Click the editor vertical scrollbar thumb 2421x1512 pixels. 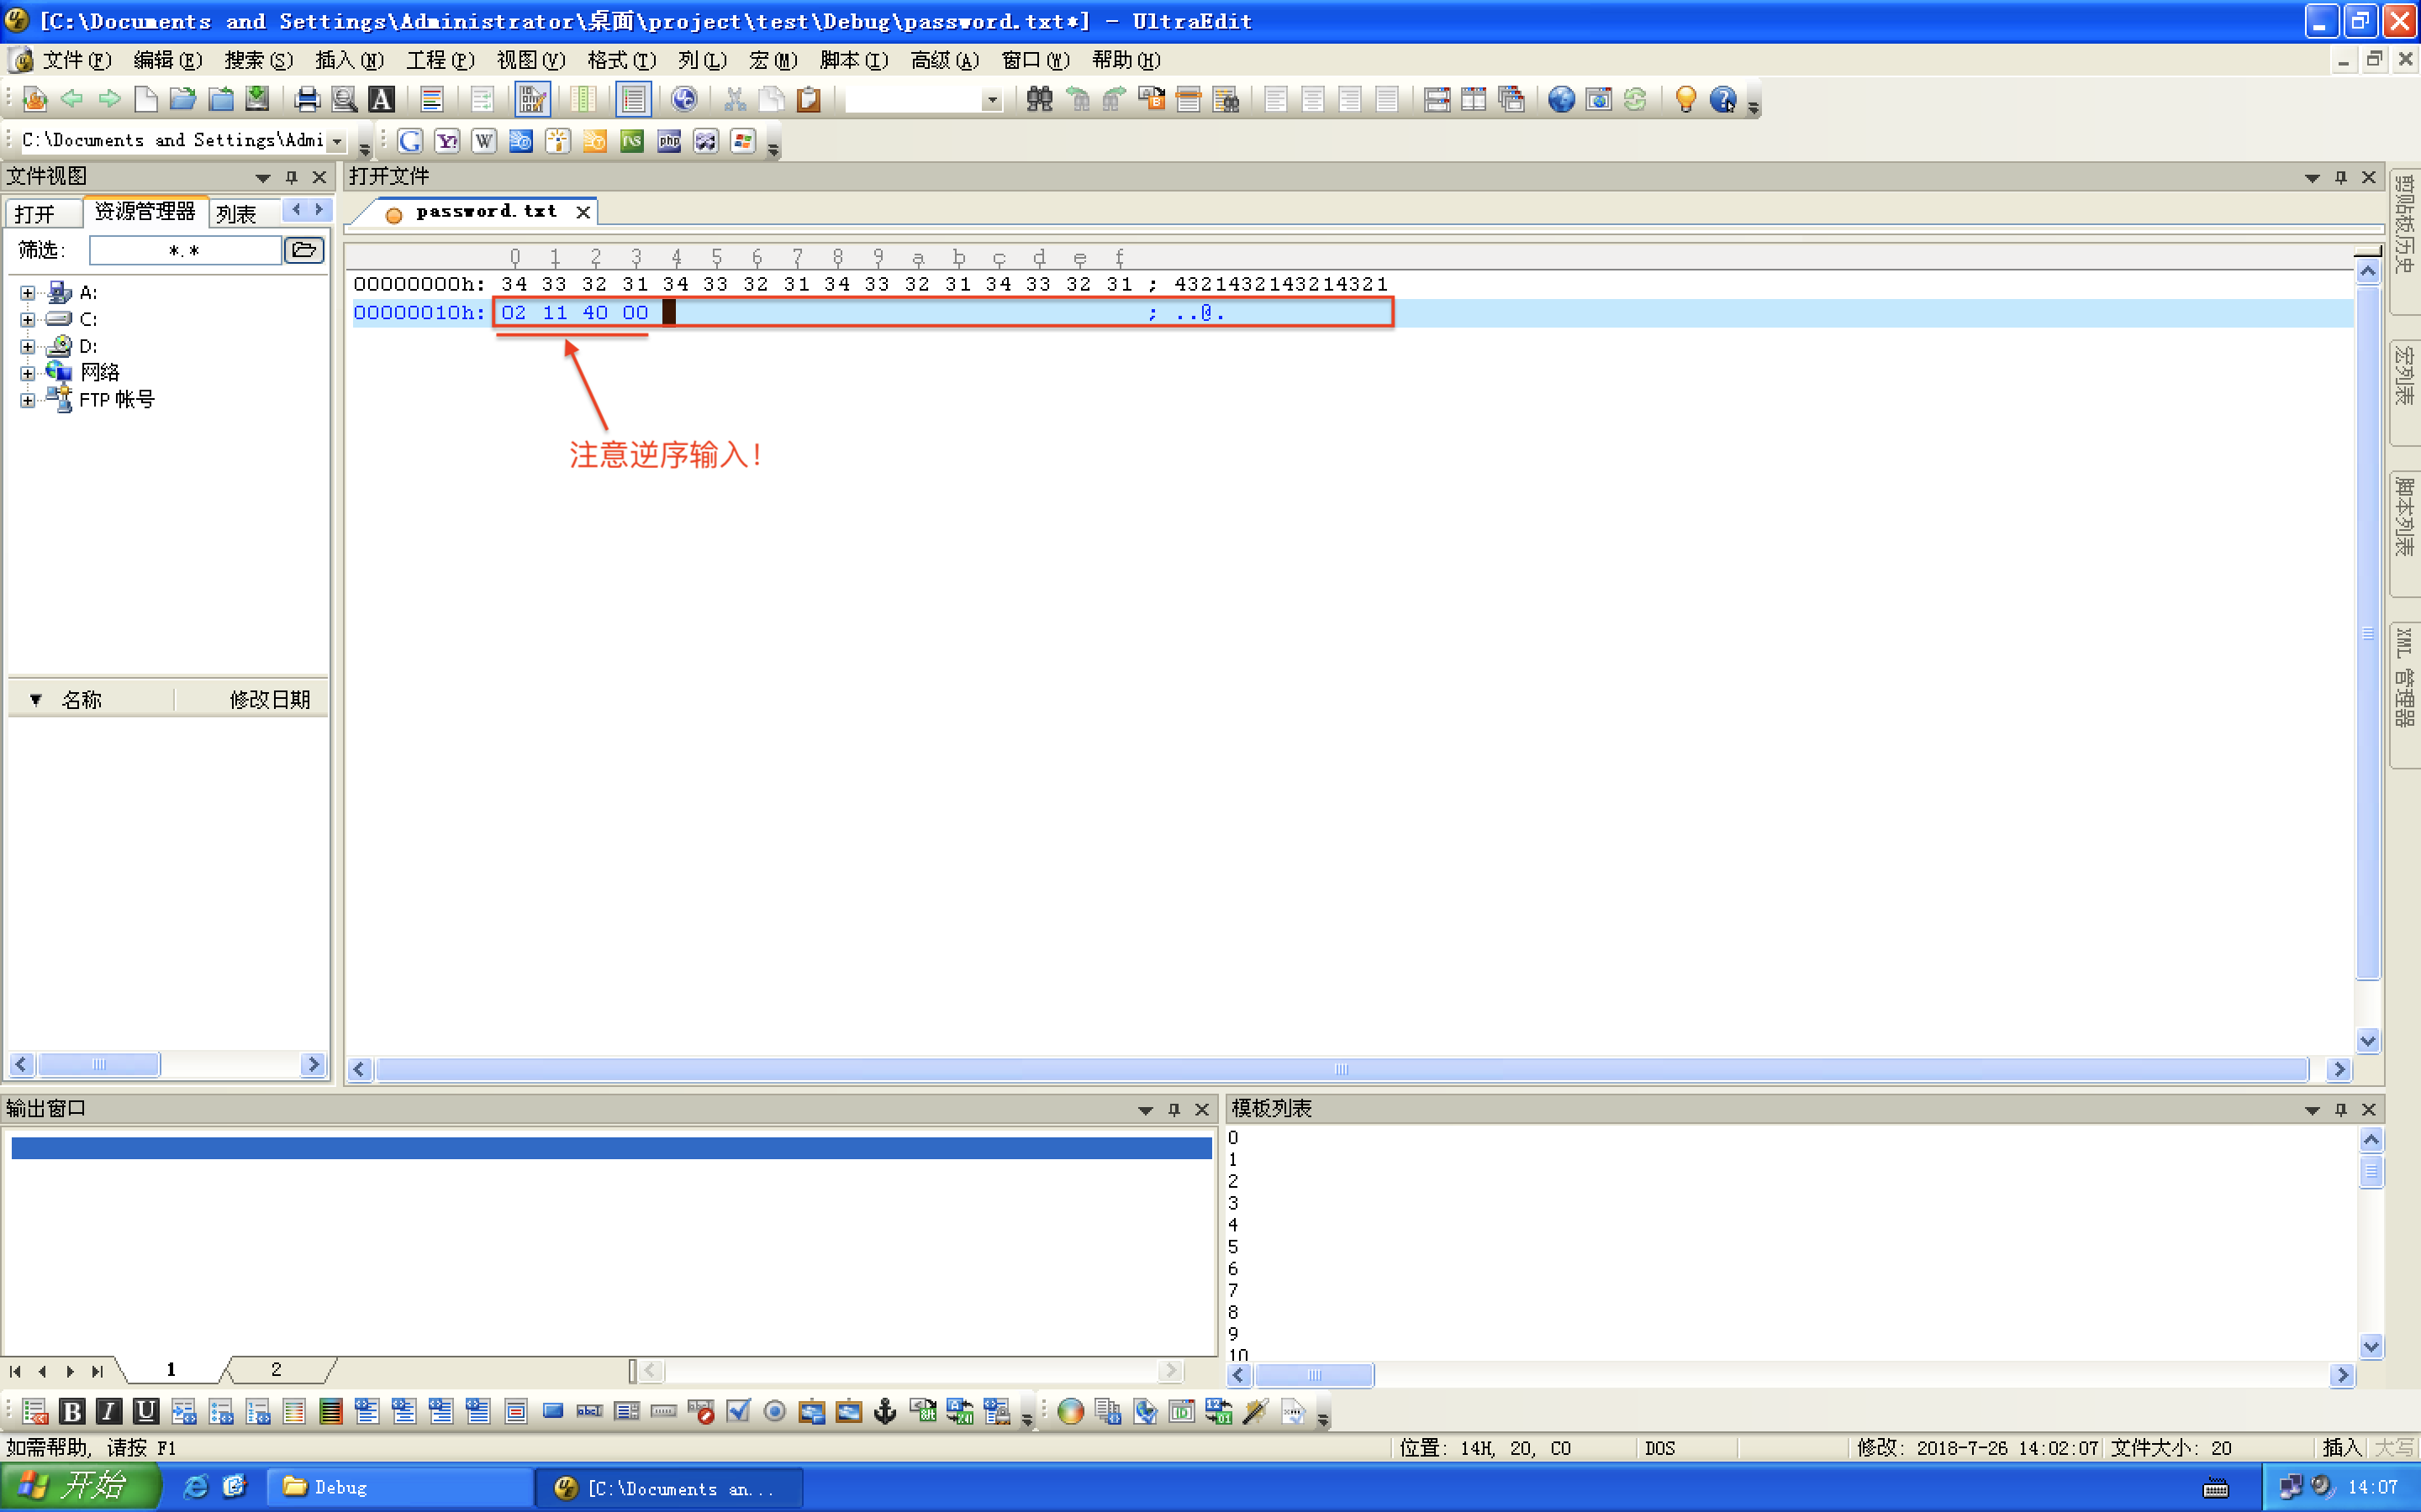[2368, 633]
